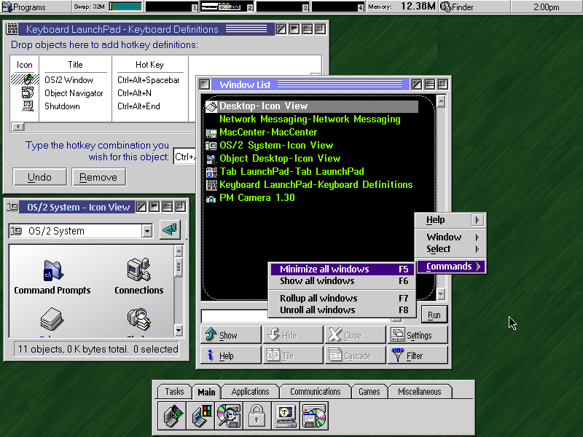Click the Show button in Window List

point(230,335)
